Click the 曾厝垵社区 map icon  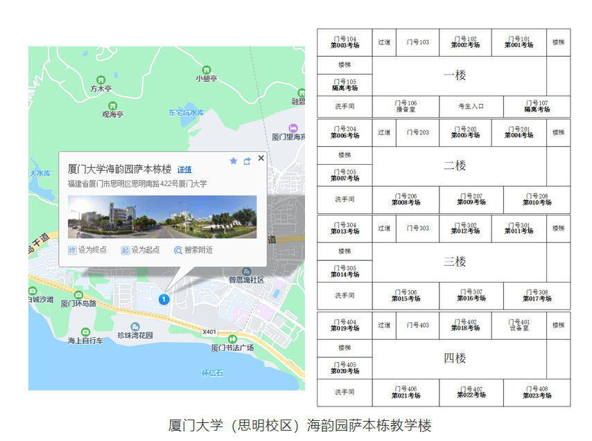(247, 272)
